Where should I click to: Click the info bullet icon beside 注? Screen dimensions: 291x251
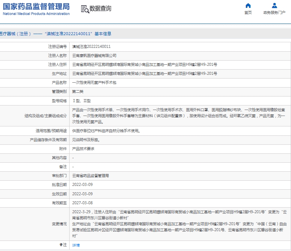click(61, 245)
